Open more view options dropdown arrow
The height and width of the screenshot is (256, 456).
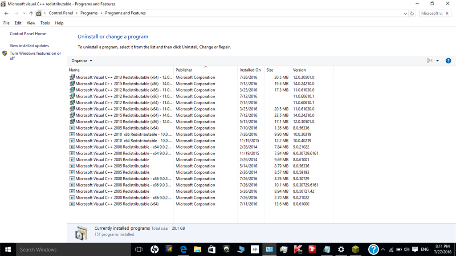tap(437, 61)
